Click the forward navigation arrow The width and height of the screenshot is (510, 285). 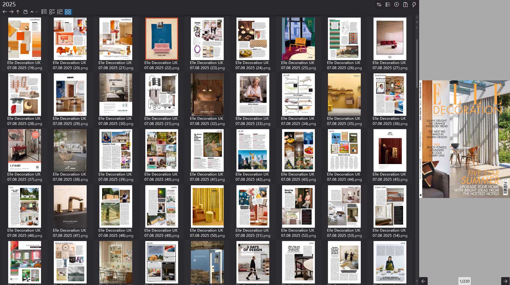pos(11,12)
